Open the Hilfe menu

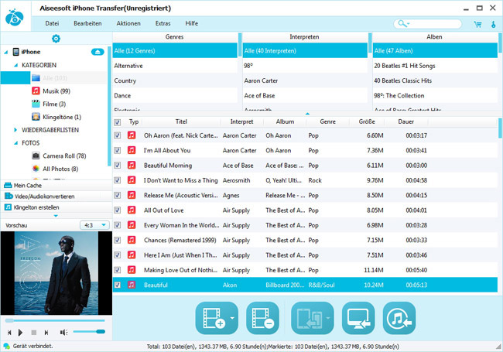(x=191, y=23)
